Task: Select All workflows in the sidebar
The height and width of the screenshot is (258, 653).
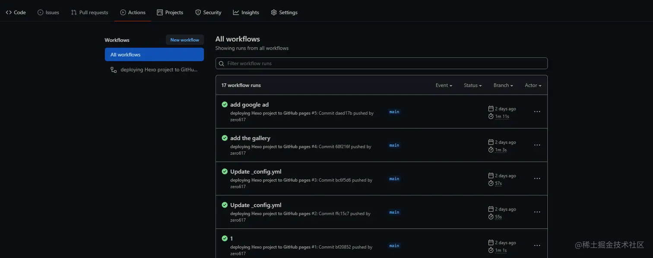Action: point(154,54)
